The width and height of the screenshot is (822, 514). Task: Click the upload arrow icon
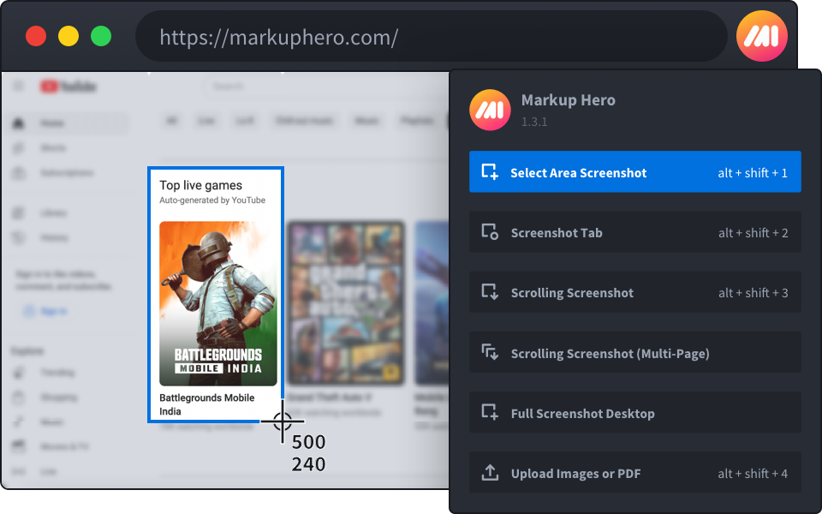pyautogui.click(x=490, y=473)
